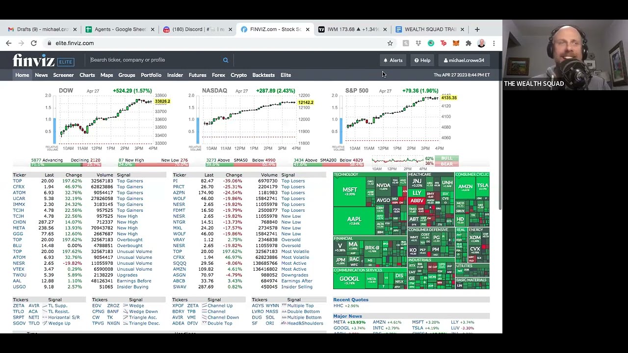Reload the page
This screenshot has width=628, height=353.
34,43
